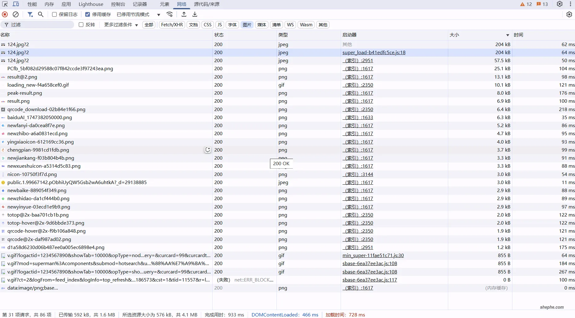Filter requests by 图片 type
The height and width of the screenshot is (318, 575).
pos(247,25)
